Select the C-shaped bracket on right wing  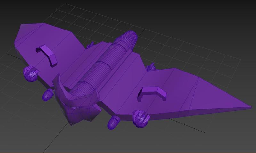152,94
